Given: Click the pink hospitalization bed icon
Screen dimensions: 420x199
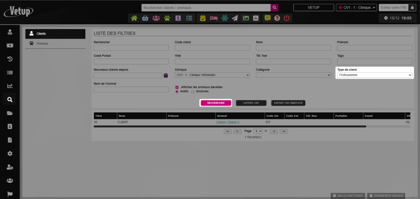Looking at the screenshot, I should pyautogui.click(x=213, y=18).
